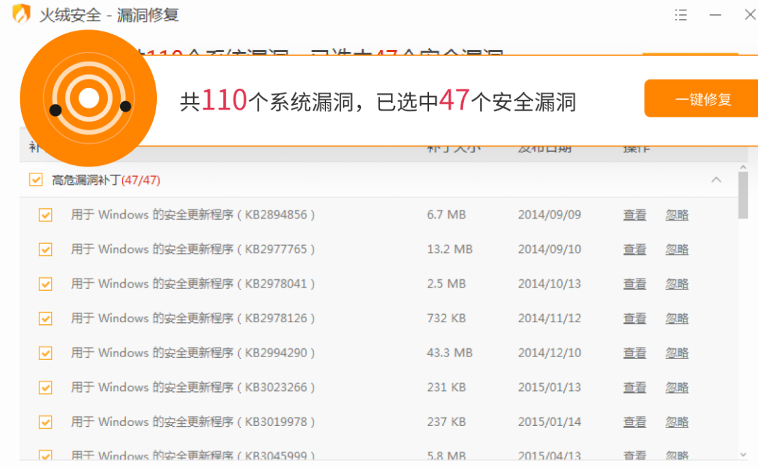Toggle checkbox for KB2978041 update
The image size is (758, 467).
pos(46,284)
